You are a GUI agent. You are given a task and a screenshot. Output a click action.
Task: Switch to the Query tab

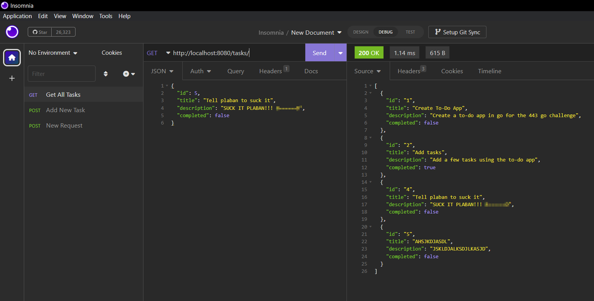[x=236, y=71]
